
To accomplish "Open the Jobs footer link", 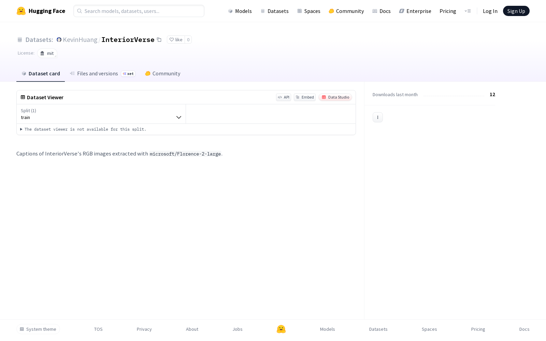I will click(238, 329).
